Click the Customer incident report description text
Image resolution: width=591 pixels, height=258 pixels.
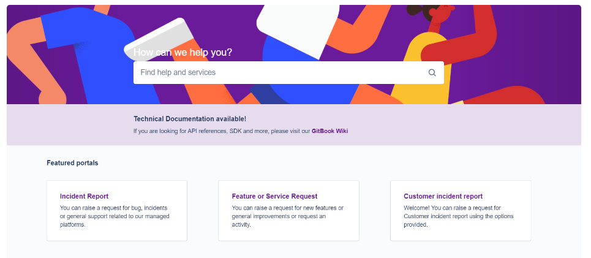pyautogui.click(x=458, y=216)
